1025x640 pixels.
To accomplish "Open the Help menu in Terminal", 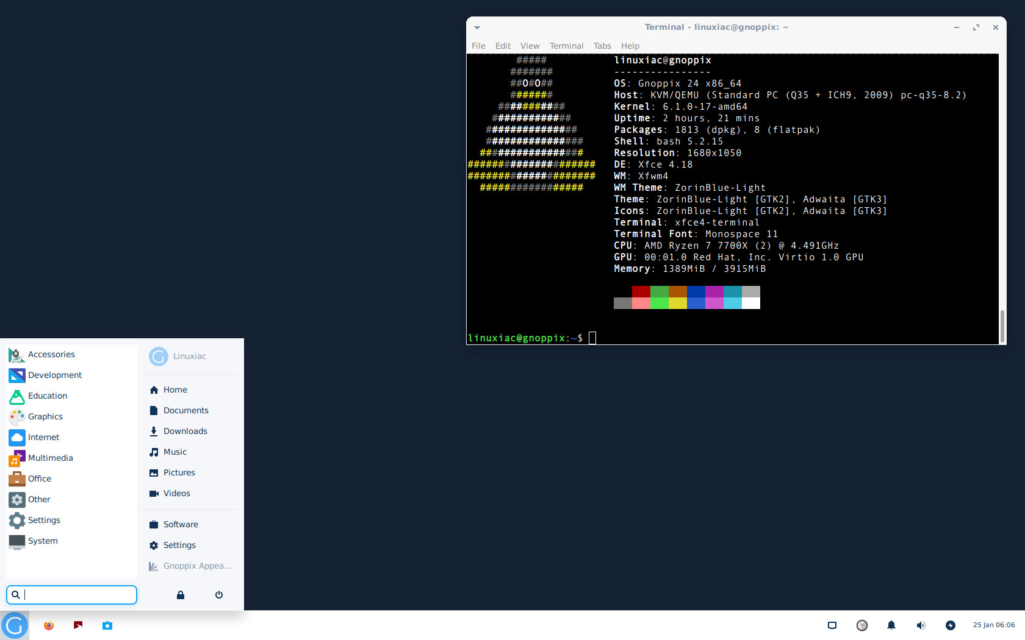I will (x=630, y=46).
